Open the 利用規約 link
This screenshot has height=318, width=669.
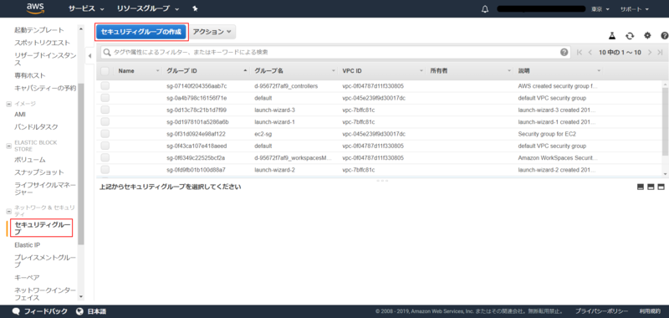[x=650, y=311]
